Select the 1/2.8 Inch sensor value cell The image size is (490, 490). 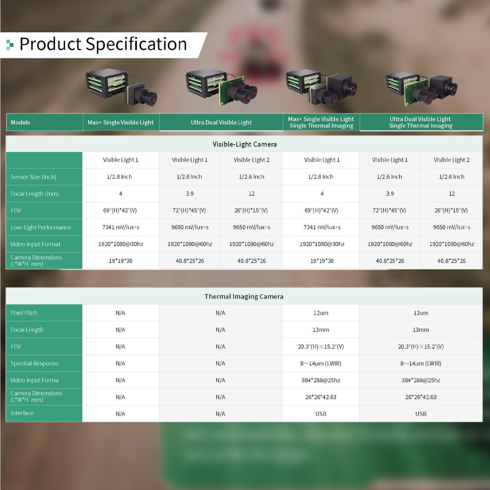(x=121, y=176)
